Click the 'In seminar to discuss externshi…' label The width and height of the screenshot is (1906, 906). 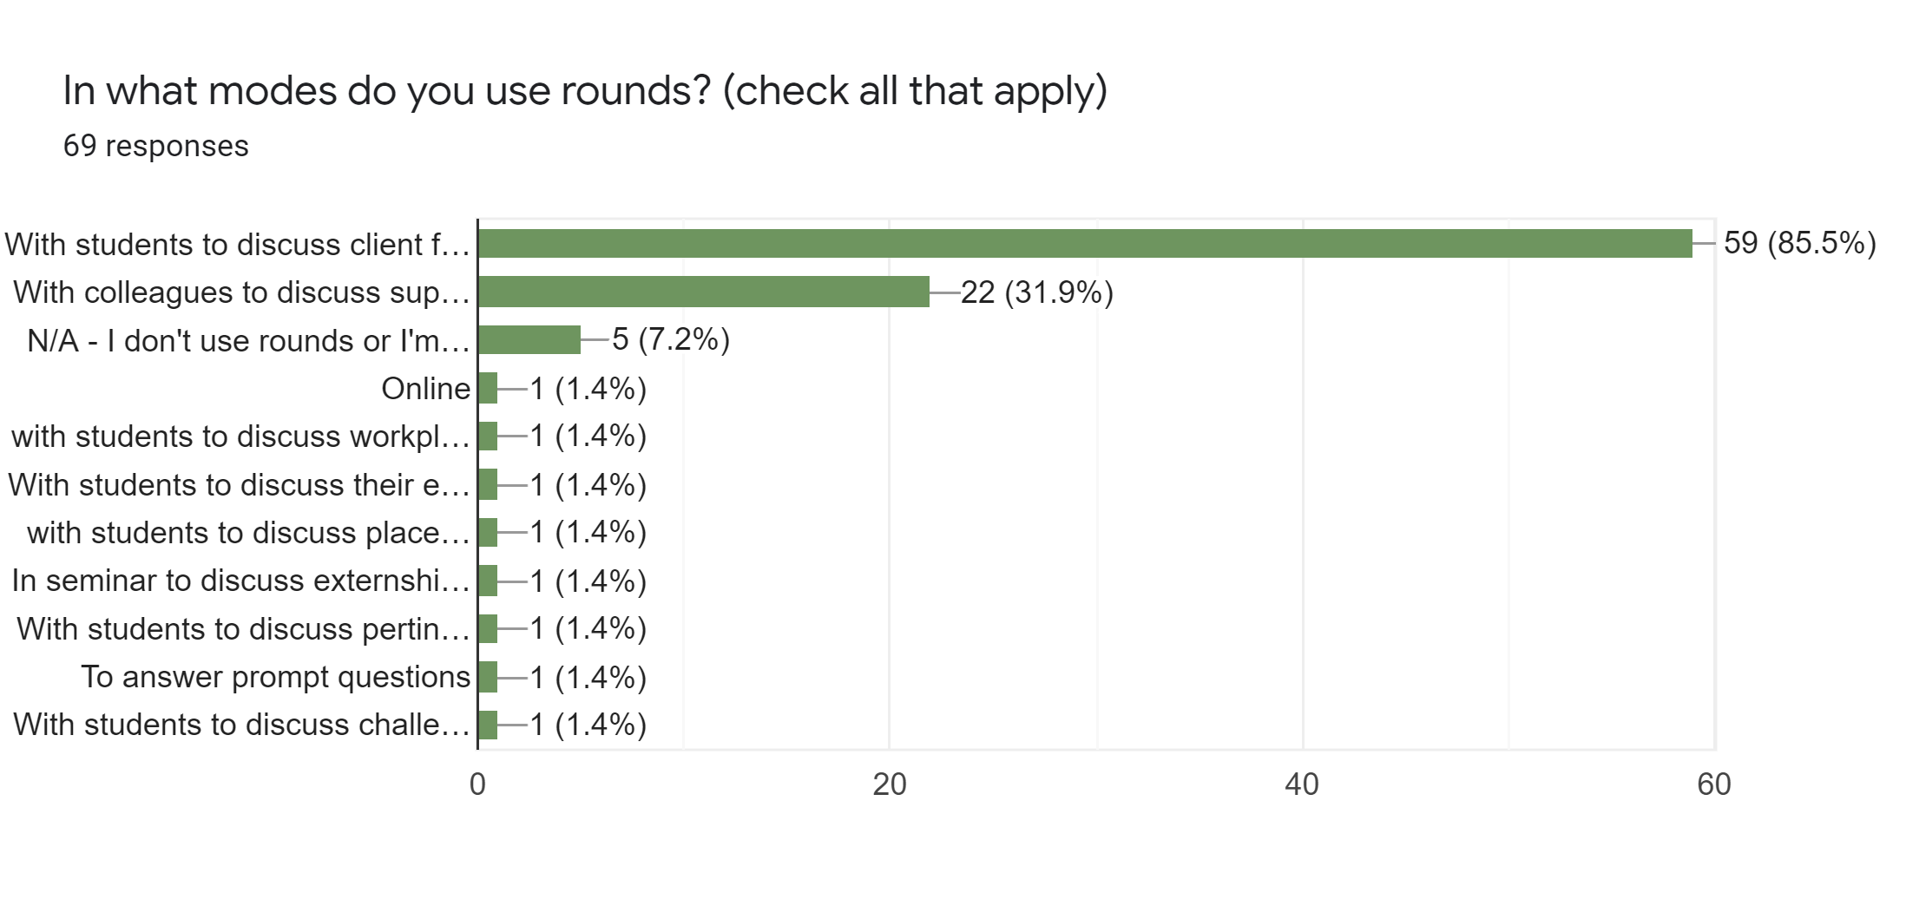click(x=240, y=581)
